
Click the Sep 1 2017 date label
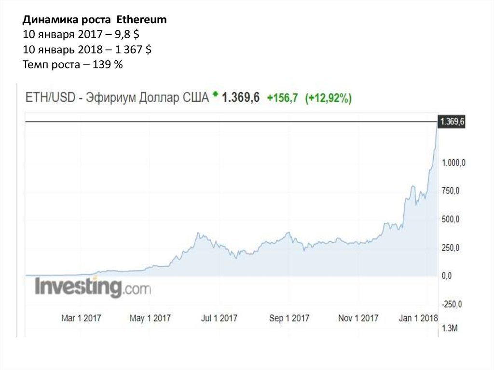point(289,318)
